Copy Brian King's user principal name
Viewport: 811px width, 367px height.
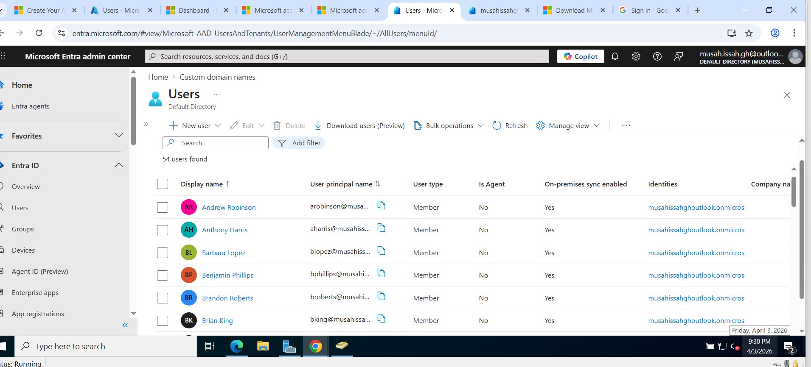tap(382, 319)
